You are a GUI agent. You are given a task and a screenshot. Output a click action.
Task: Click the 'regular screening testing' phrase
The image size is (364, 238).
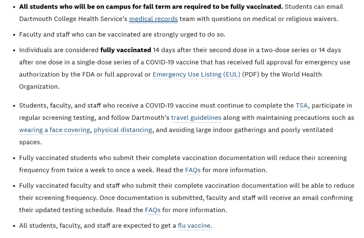[54, 118]
